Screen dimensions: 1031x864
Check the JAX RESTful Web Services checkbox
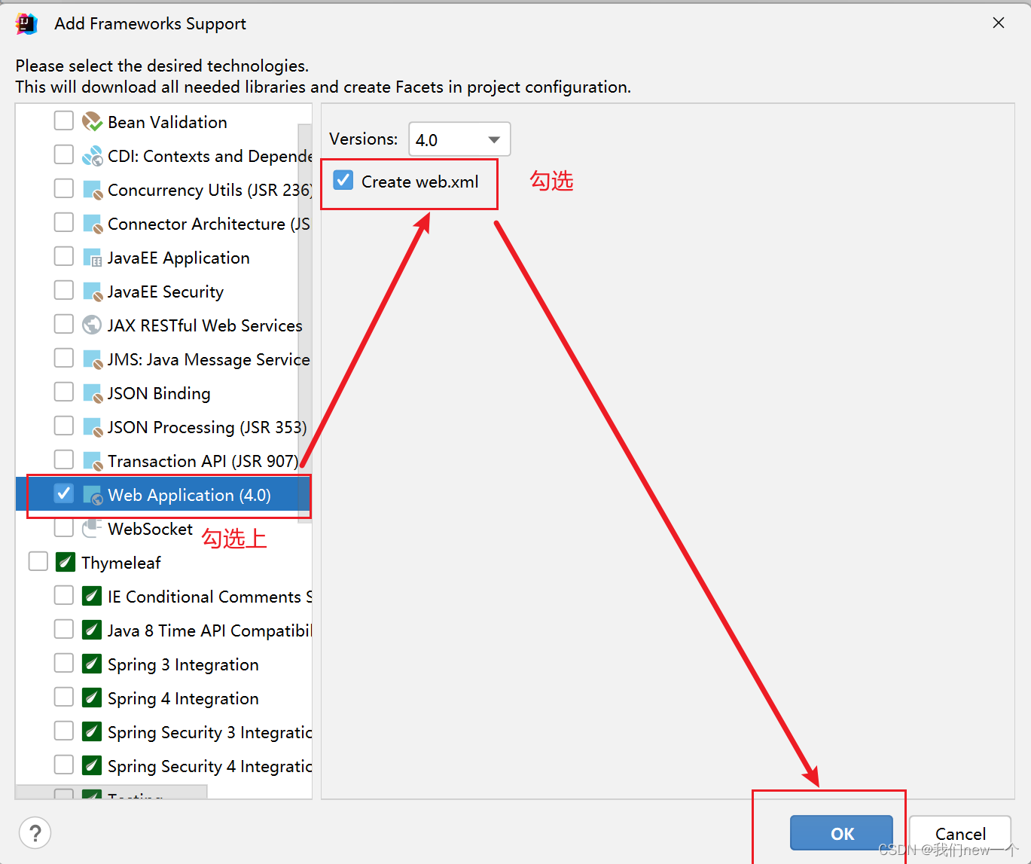coord(64,324)
